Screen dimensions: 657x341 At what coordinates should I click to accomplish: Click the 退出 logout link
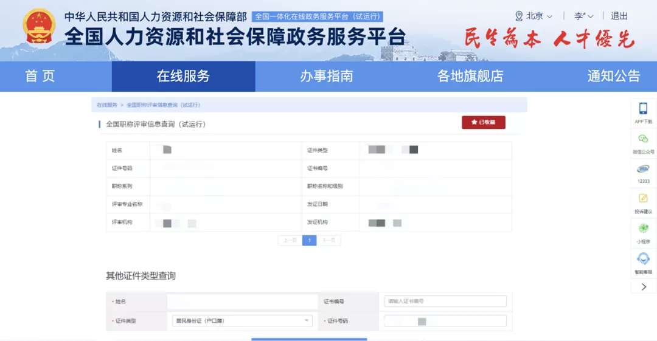(x=619, y=16)
